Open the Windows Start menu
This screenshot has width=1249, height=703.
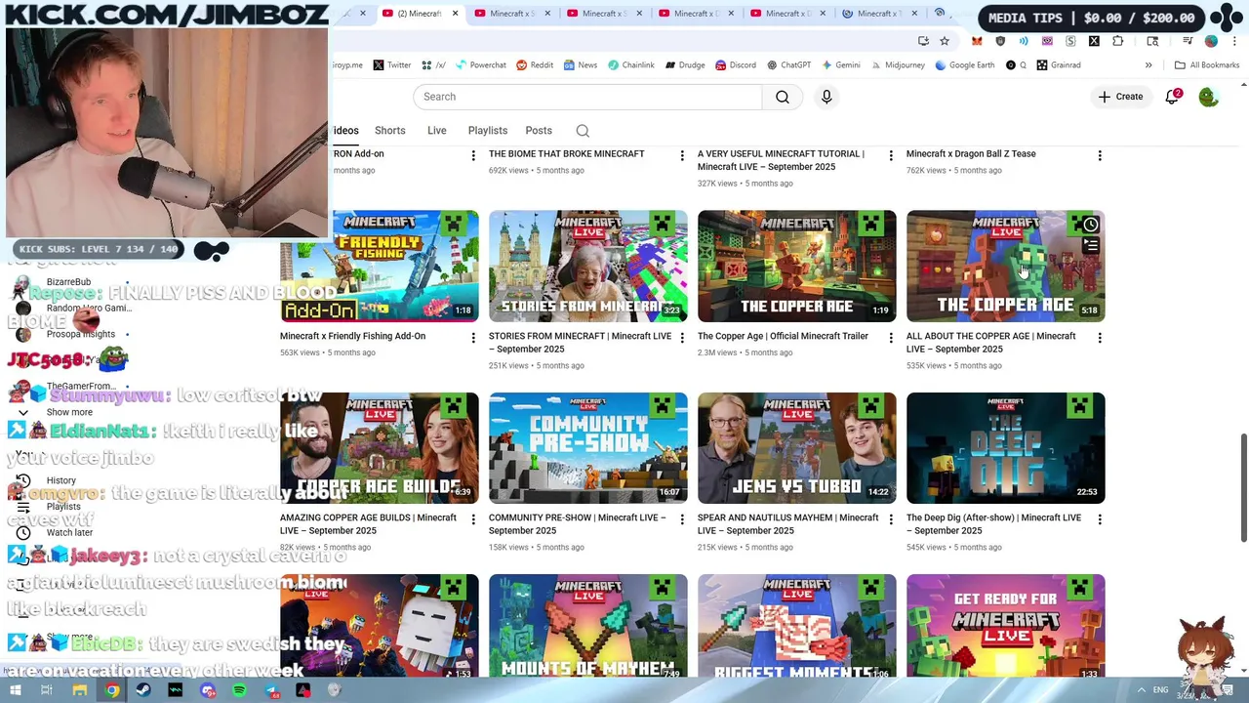[x=16, y=690]
